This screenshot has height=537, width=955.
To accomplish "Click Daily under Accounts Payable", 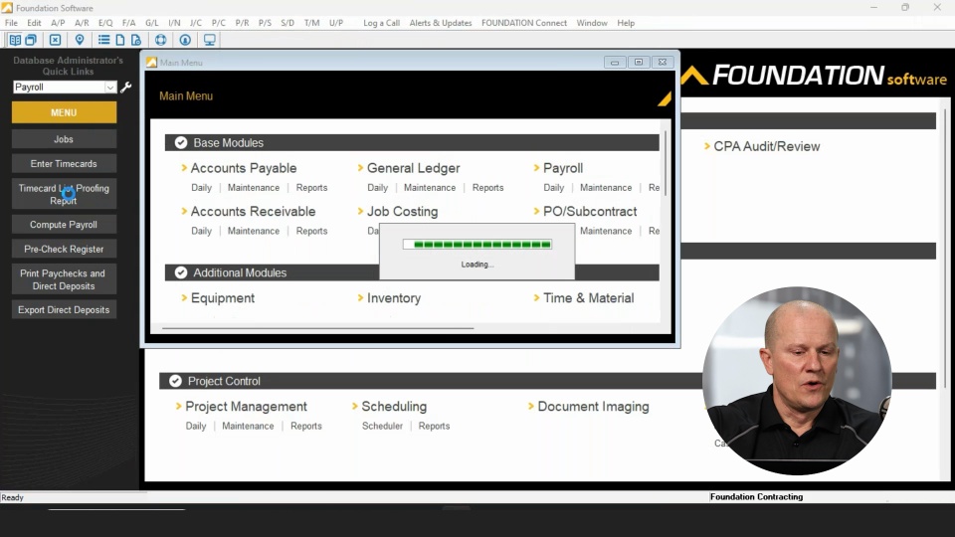I will click(201, 188).
